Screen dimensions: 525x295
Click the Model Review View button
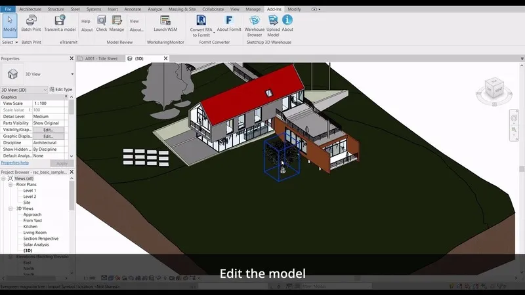134,21
